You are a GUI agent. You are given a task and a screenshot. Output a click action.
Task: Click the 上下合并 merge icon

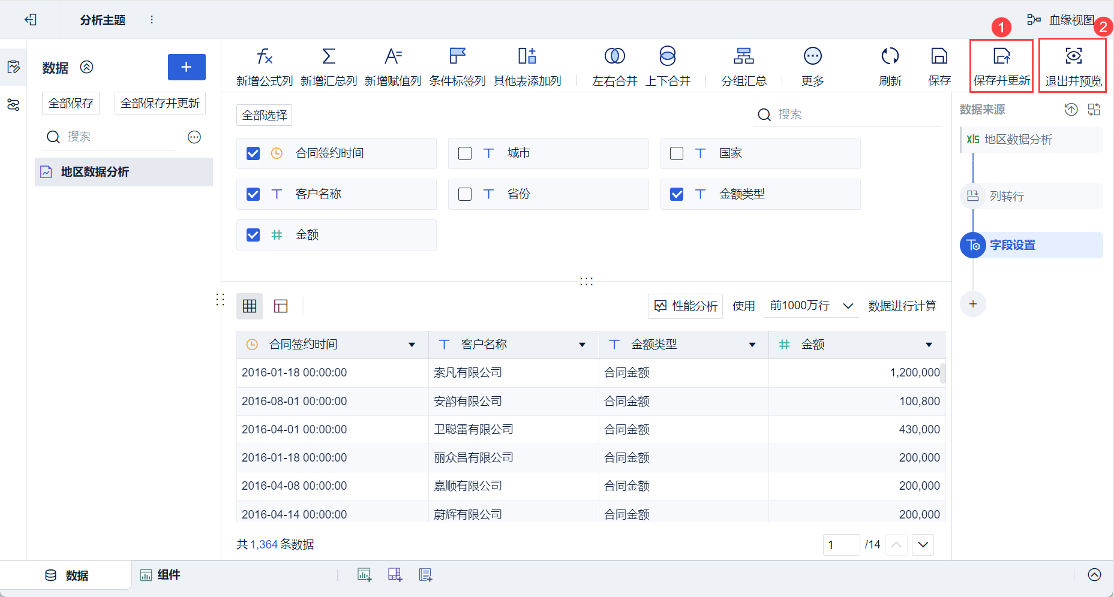(668, 56)
